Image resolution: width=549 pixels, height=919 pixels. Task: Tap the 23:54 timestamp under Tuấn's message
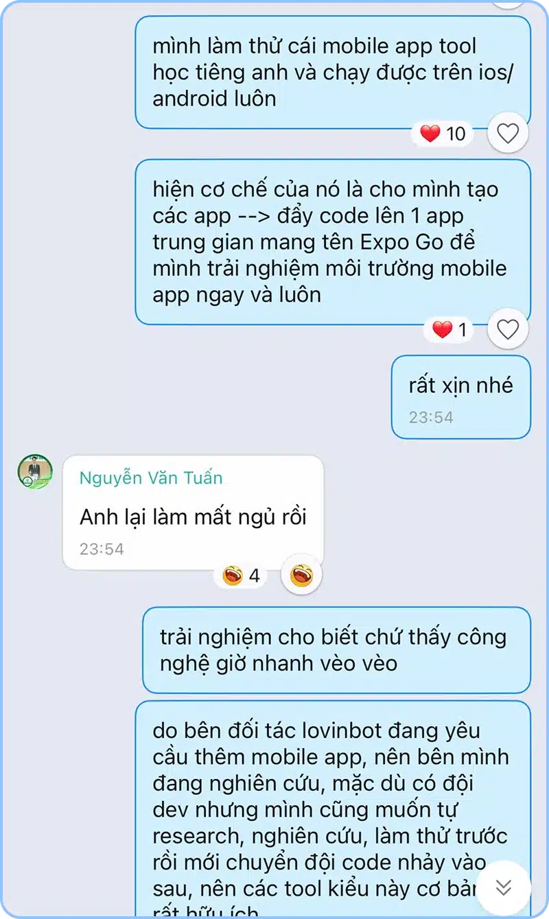coord(102,549)
